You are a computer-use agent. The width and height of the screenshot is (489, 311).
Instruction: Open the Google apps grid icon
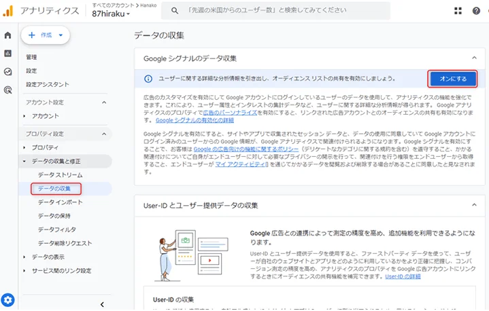click(x=458, y=11)
